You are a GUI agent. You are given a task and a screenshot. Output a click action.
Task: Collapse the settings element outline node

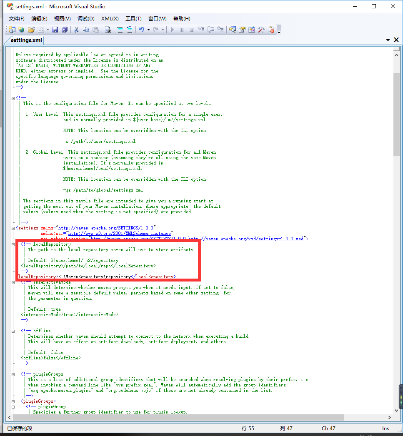(x=13, y=228)
